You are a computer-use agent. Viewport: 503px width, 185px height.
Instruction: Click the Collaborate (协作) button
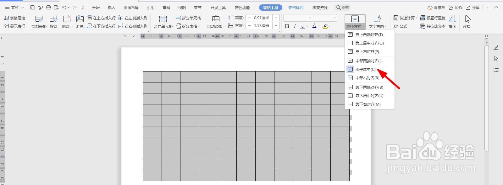pyautogui.click(x=456, y=8)
